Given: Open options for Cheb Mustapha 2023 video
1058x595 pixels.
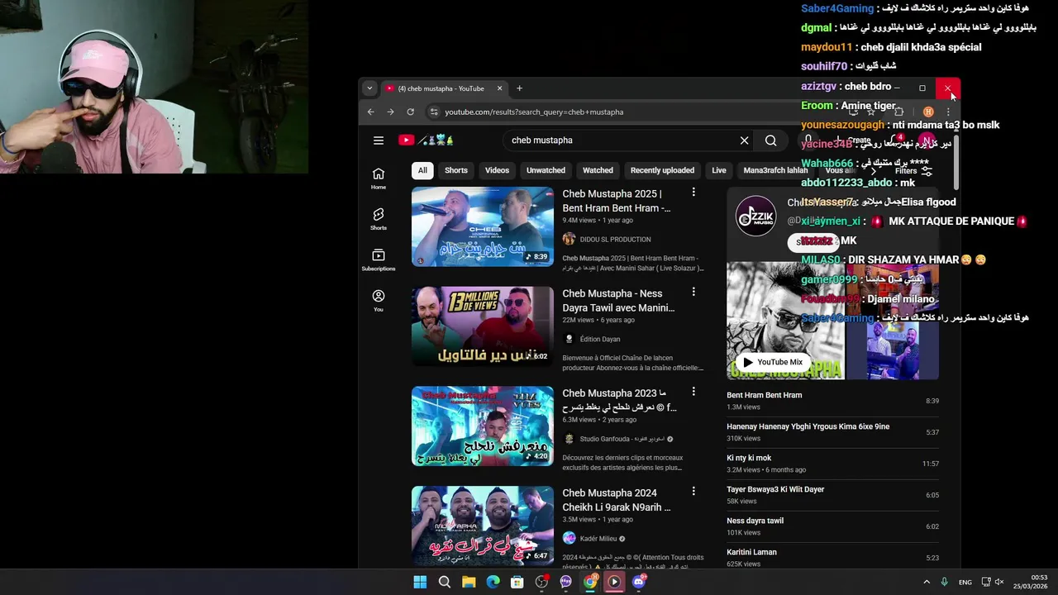Looking at the screenshot, I should (x=693, y=392).
